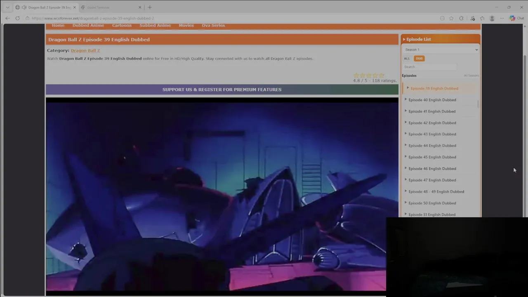Open the Movies menu
The height and width of the screenshot is (297, 528).
point(186,26)
